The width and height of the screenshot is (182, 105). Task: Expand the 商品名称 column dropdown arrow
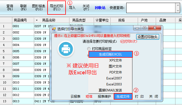click(x=37, y=20)
